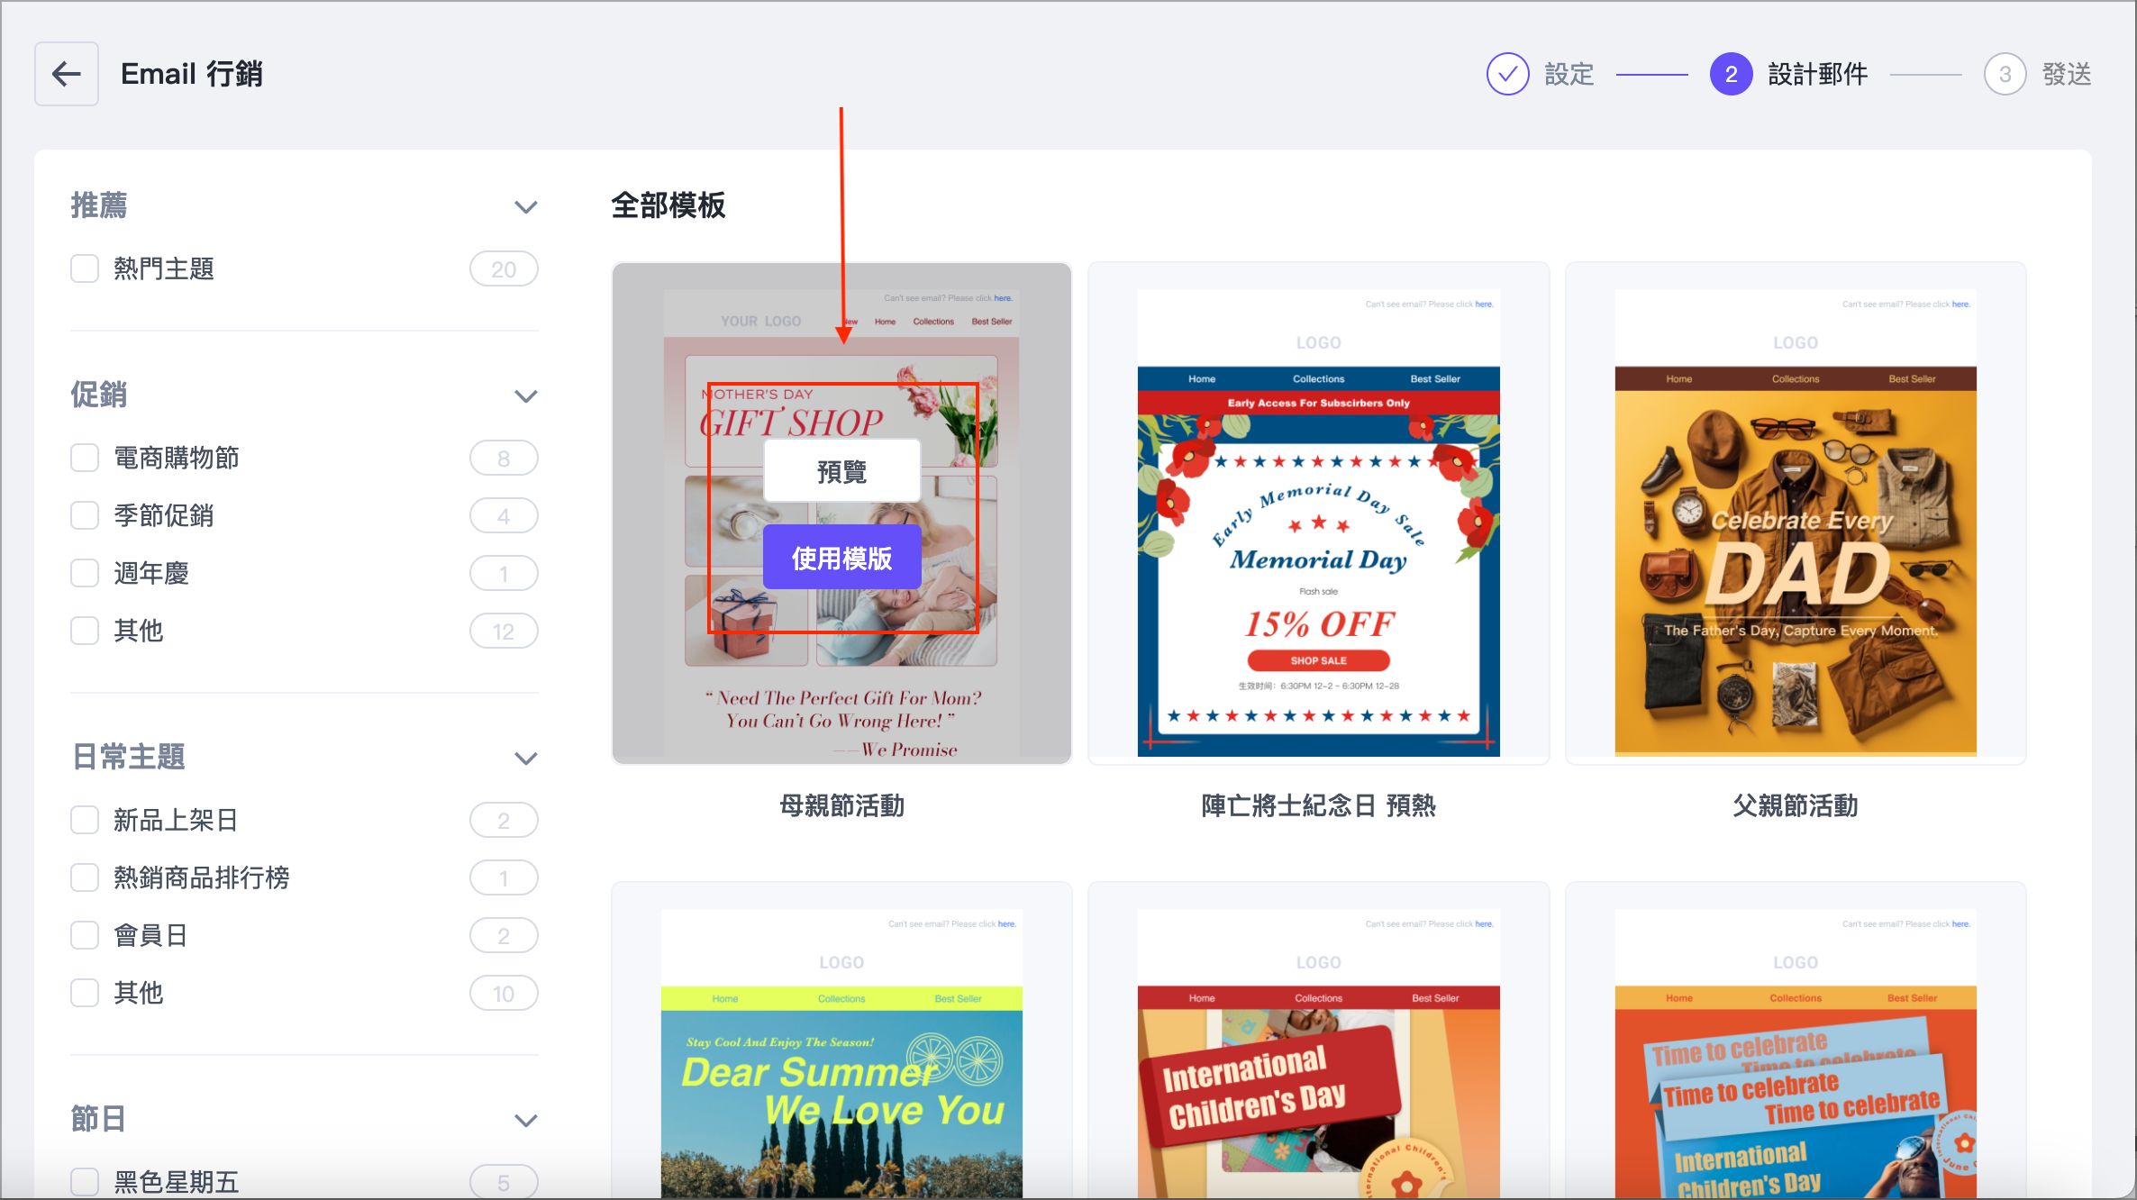Collapse the 節日 section chevron
The image size is (2137, 1200).
coord(526,1121)
